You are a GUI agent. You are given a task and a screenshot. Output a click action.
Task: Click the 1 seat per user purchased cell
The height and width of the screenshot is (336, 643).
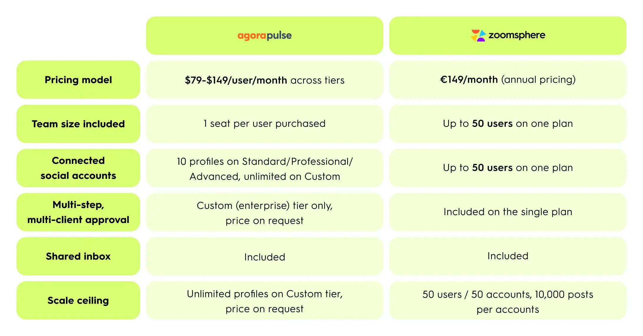click(x=265, y=124)
